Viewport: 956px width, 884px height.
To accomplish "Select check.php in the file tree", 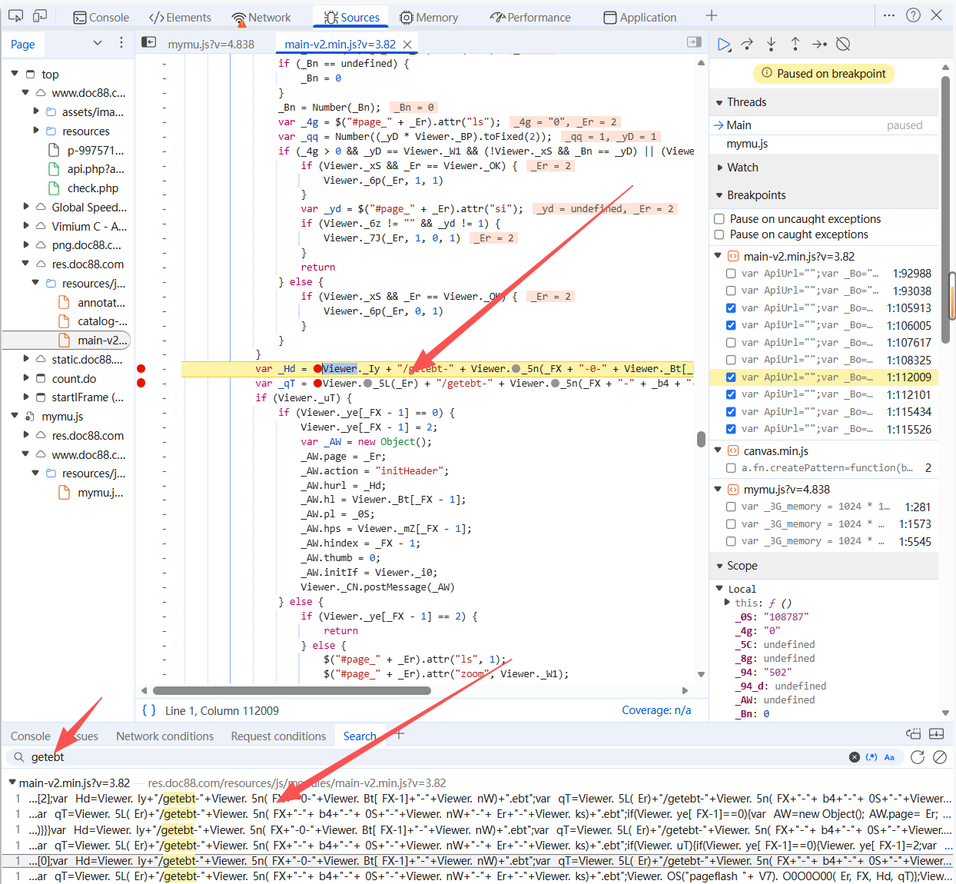I will coord(92,188).
